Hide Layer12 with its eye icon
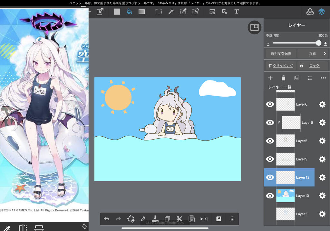Screen dimensions: 330x231 (x=270, y=177)
